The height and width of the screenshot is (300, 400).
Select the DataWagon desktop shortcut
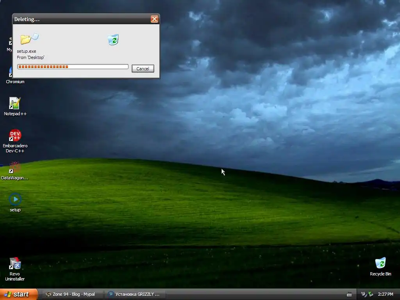pos(14,171)
